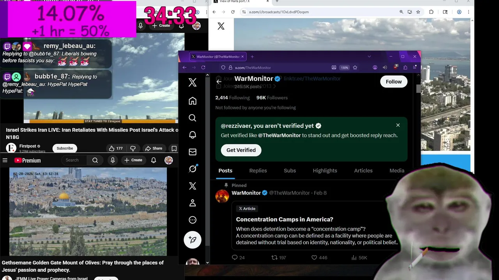Open Notifications bell in the X sidebar
This screenshot has width=499, height=280.
click(x=193, y=135)
